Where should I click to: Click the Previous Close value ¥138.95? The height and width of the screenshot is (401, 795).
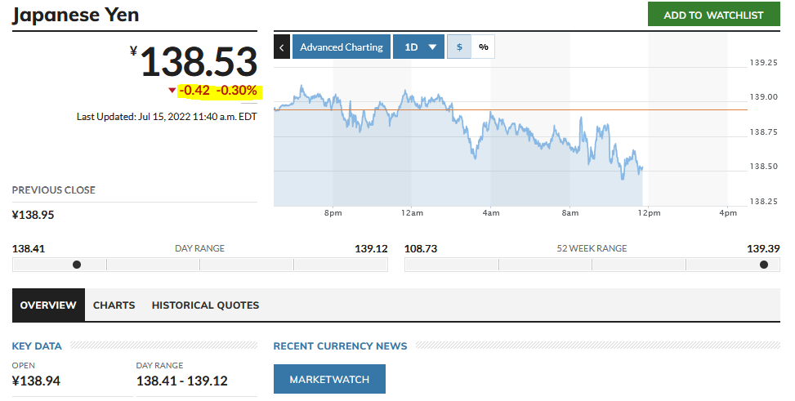point(33,215)
